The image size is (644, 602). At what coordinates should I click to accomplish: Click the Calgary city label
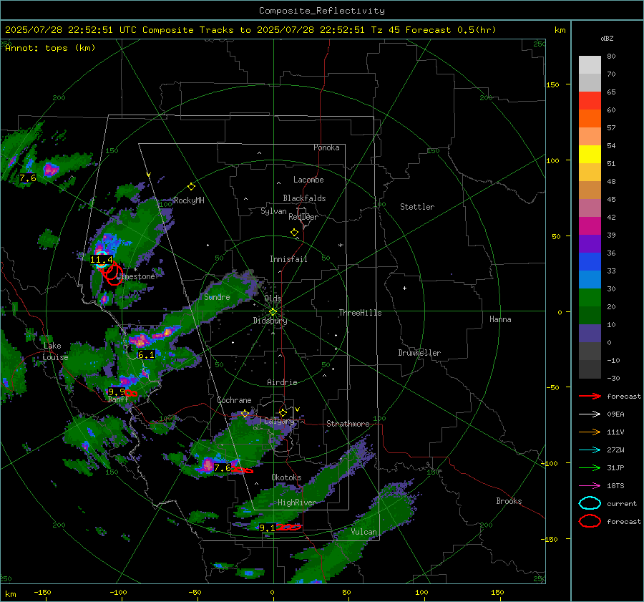279,421
